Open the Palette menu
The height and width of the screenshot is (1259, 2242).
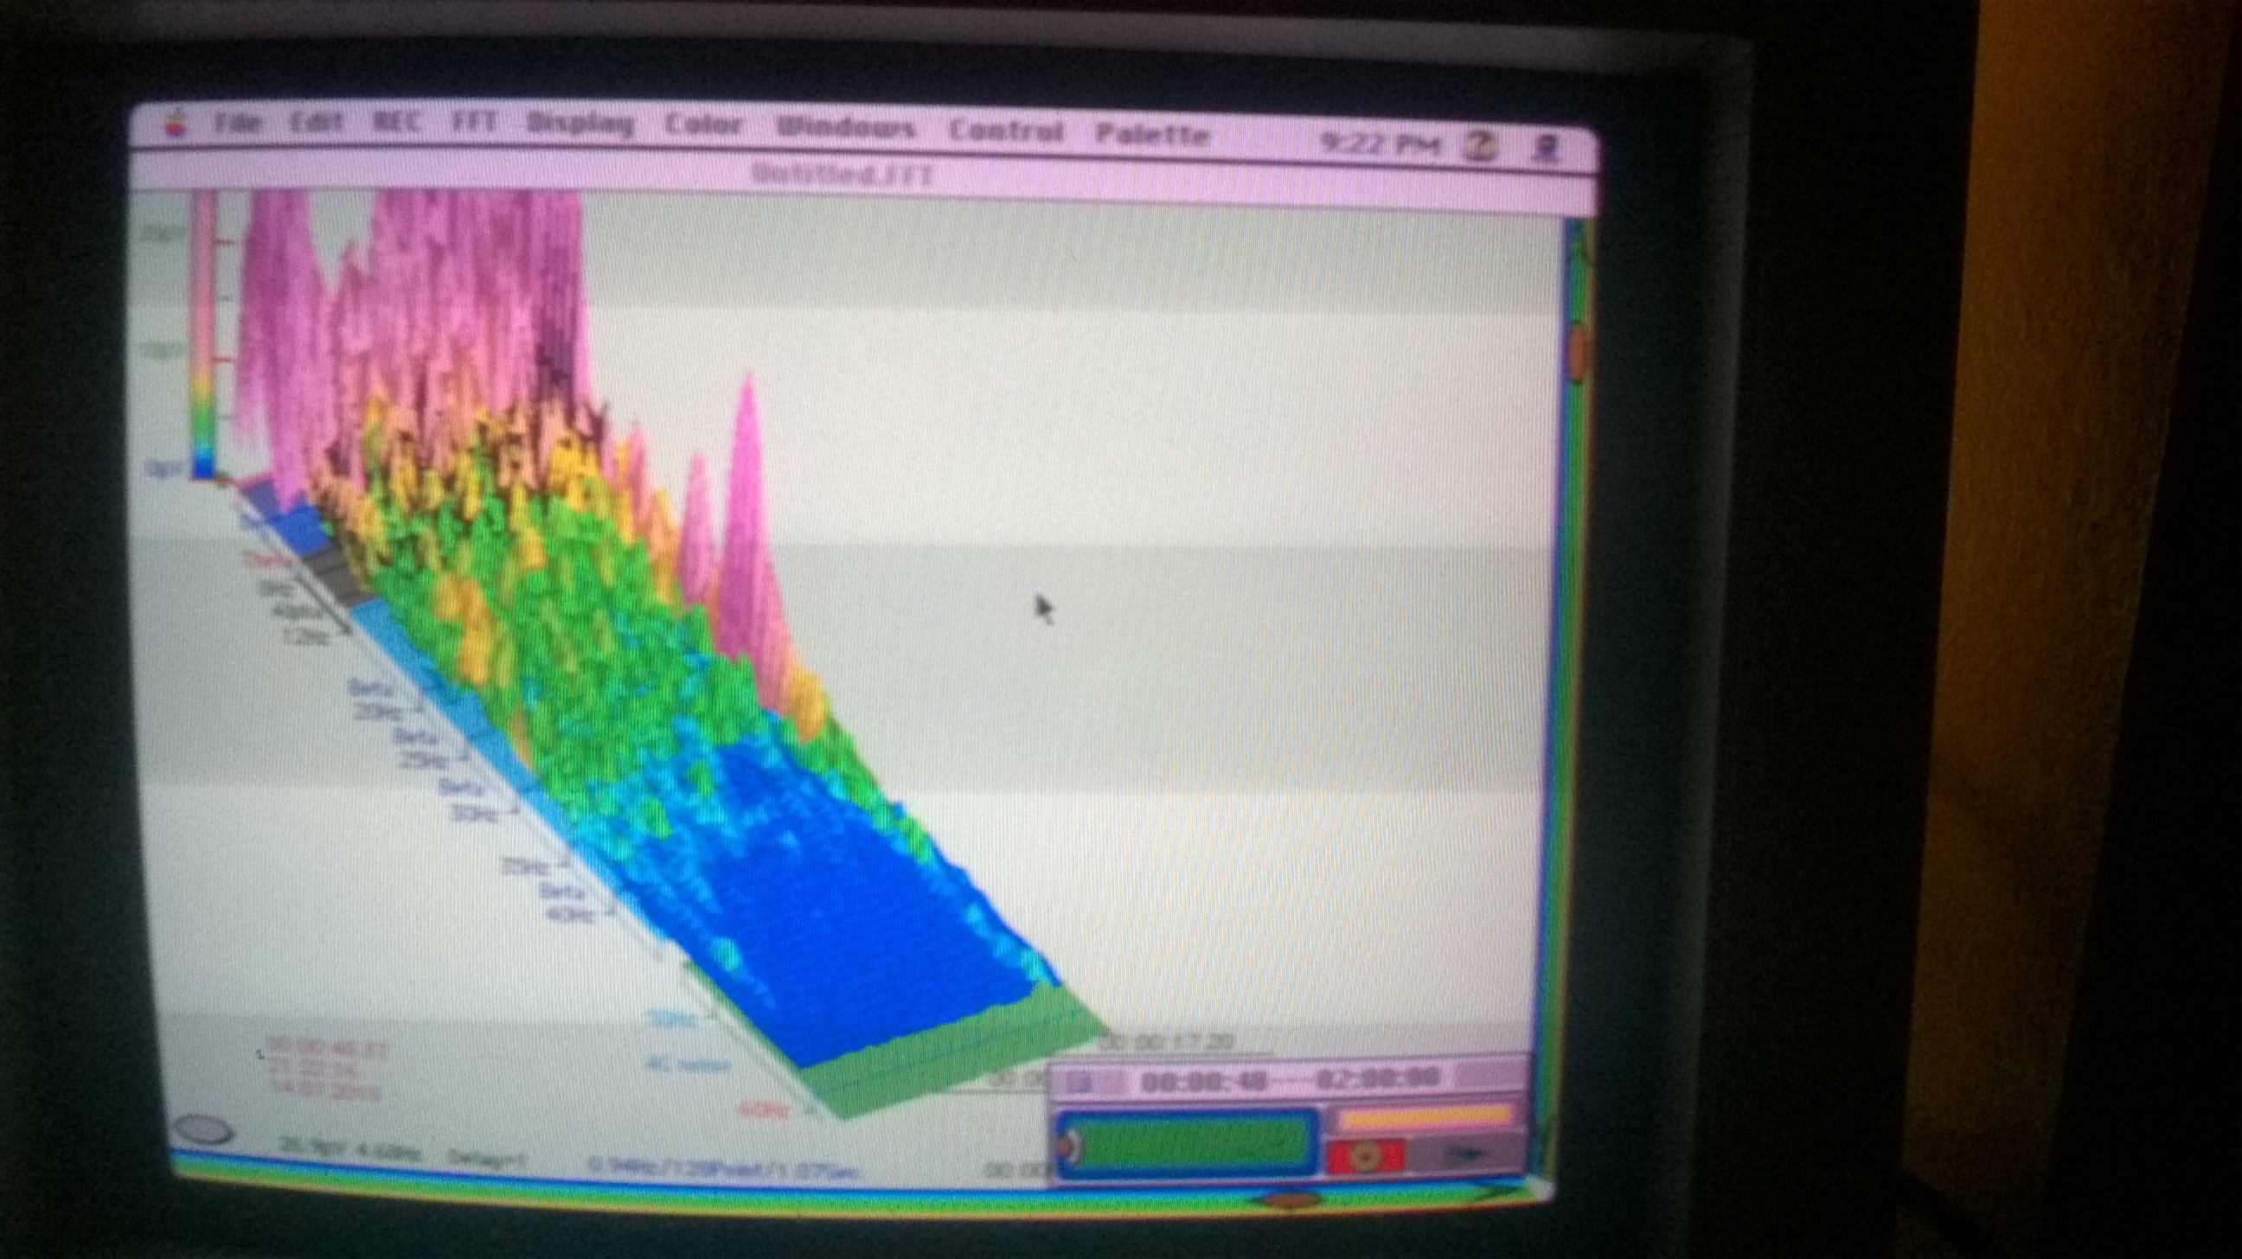pyautogui.click(x=1152, y=135)
